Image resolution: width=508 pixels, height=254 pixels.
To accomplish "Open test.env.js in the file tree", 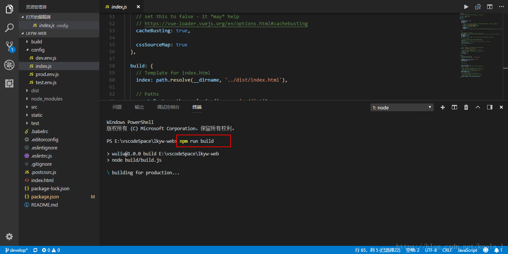I will [x=59, y=82].
